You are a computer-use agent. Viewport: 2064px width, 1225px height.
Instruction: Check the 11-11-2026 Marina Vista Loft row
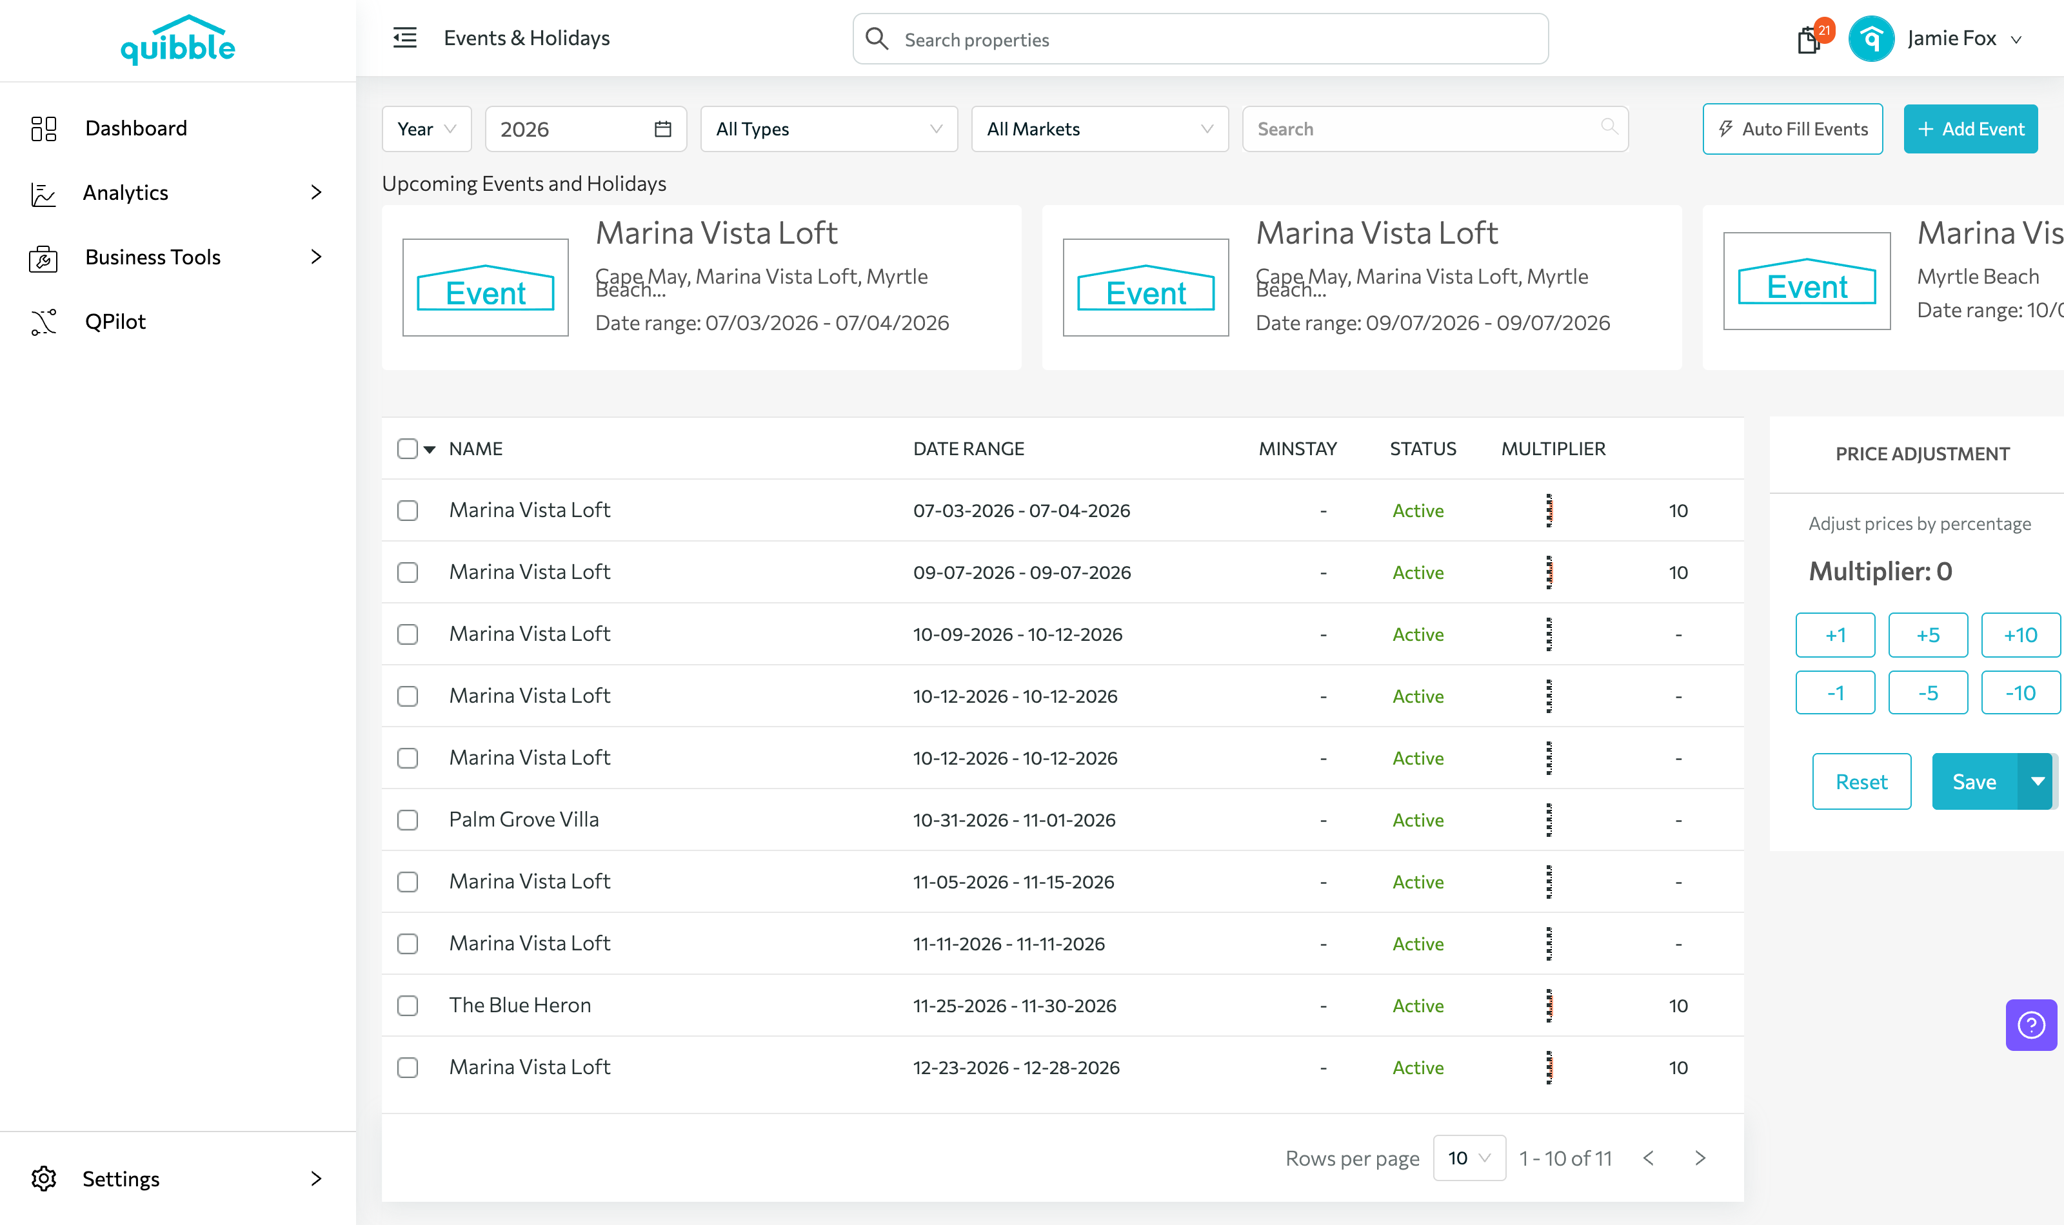(407, 943)
